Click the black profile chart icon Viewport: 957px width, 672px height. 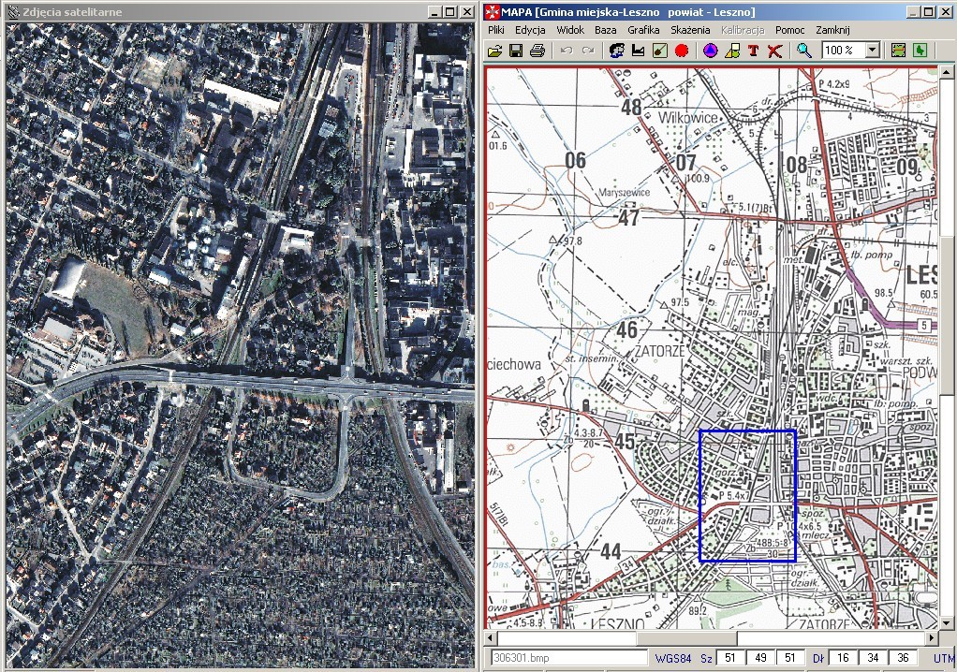(x=638, y=51)
